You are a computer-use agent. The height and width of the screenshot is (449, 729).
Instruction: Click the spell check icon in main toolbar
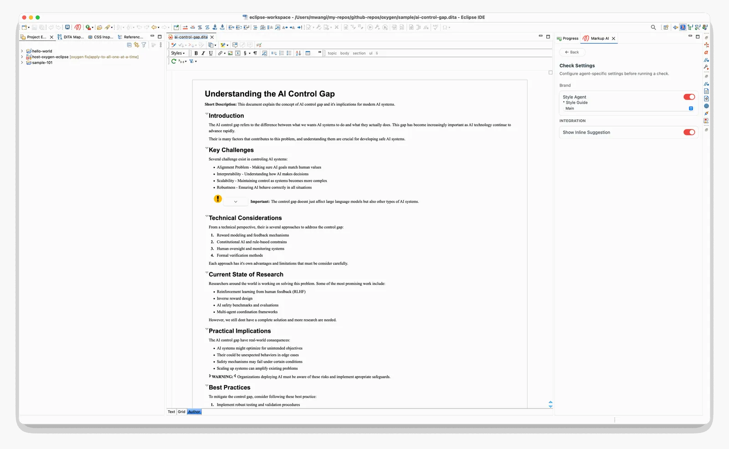tap(436, 27)
